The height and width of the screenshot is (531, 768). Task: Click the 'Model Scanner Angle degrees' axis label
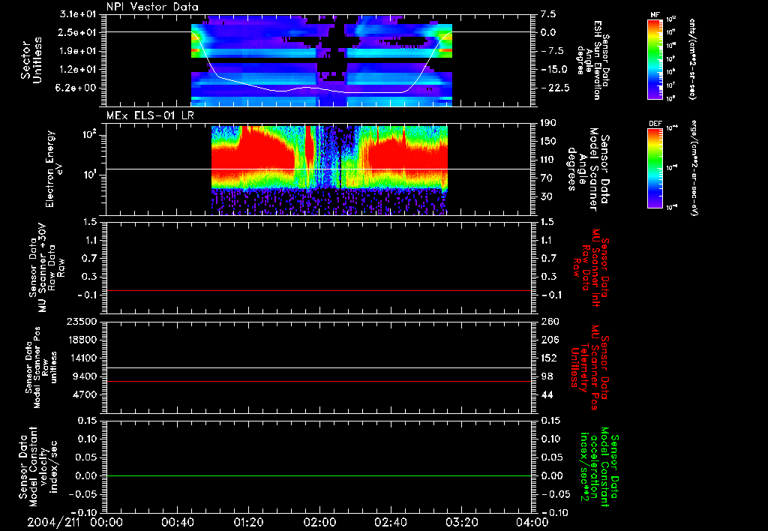[x=588, y=169]
